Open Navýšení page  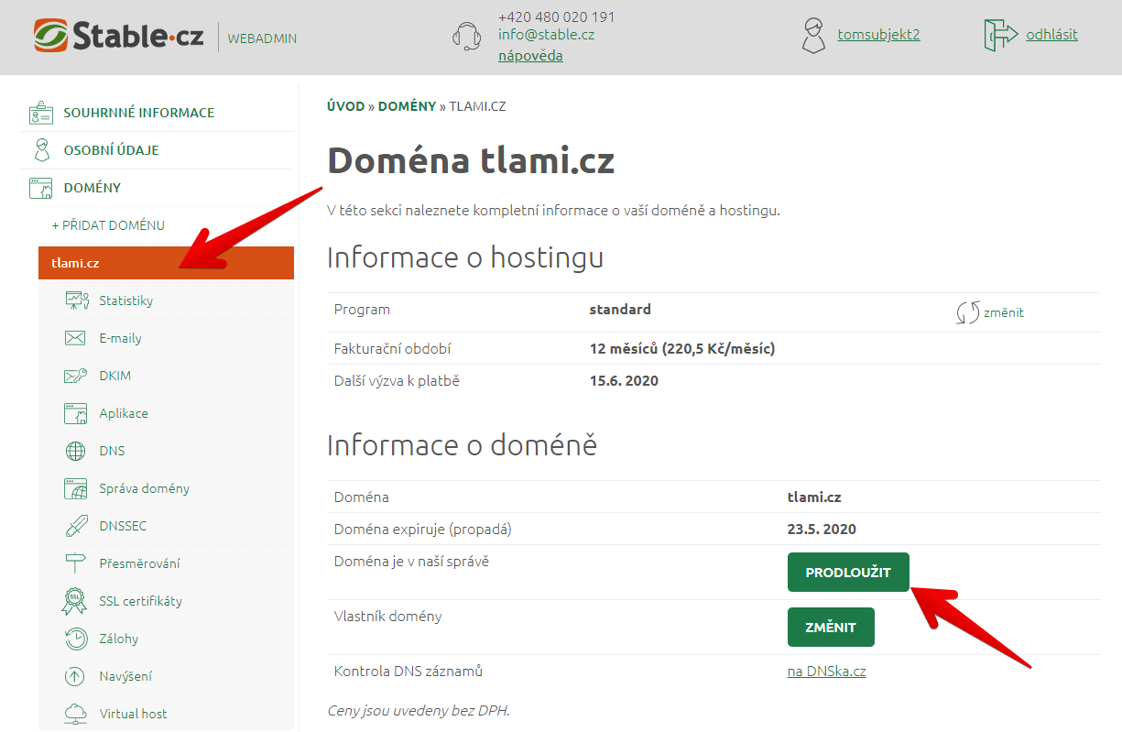[x=126, y=676]
